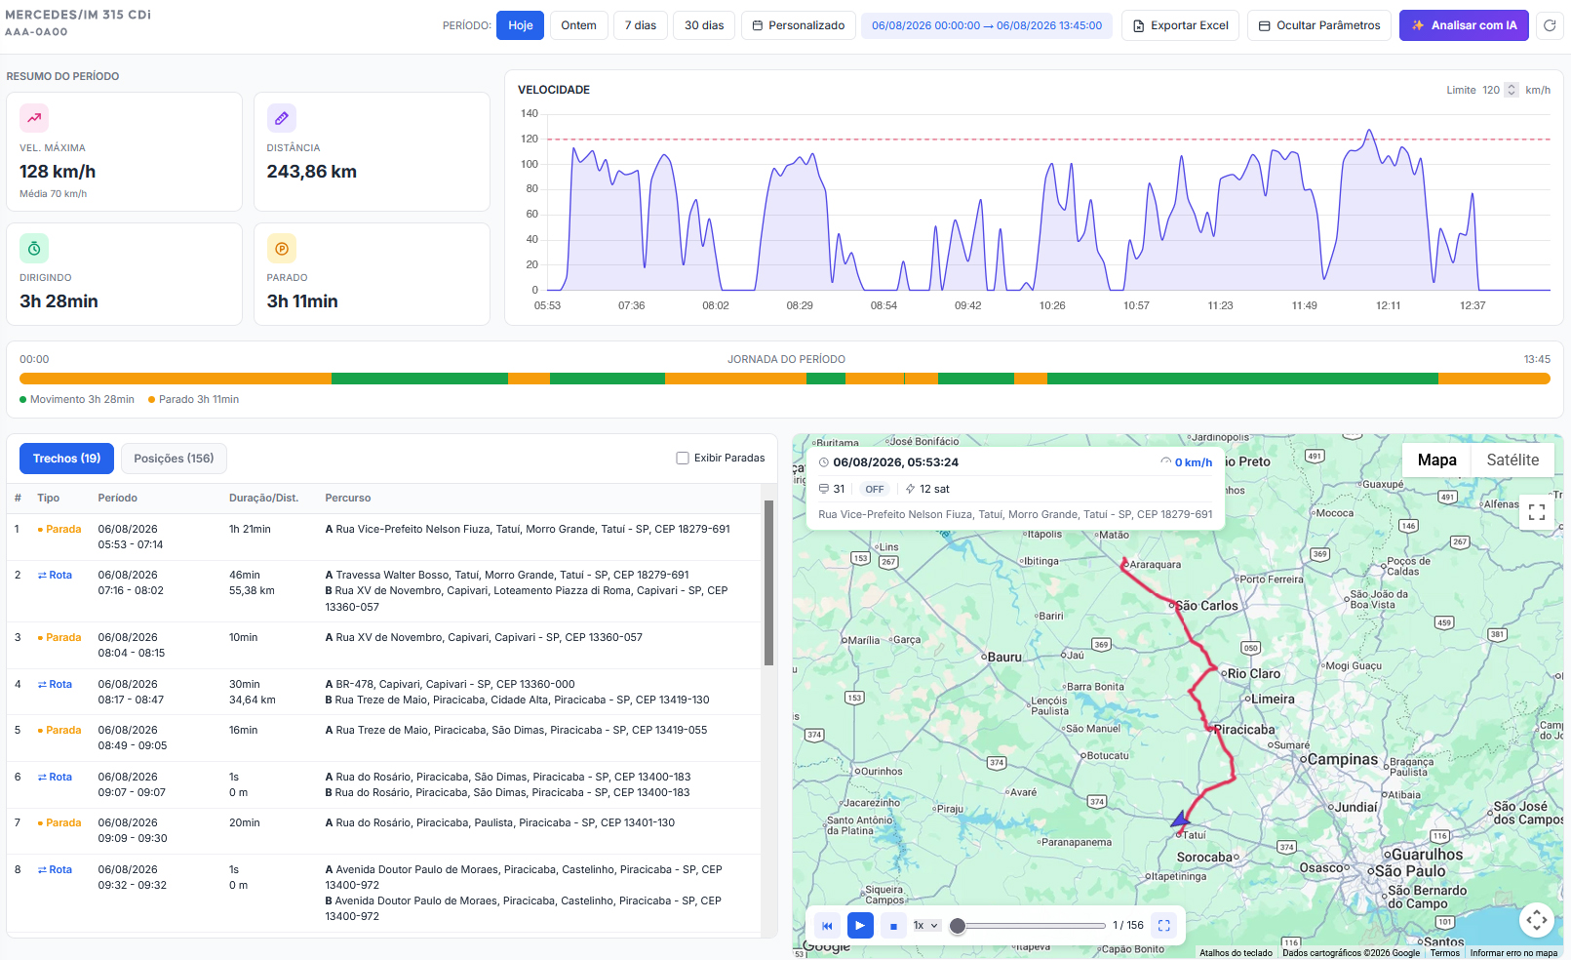The image size is (1571, 960).
Task: Select the Ontem period
Action: point(579,25)
